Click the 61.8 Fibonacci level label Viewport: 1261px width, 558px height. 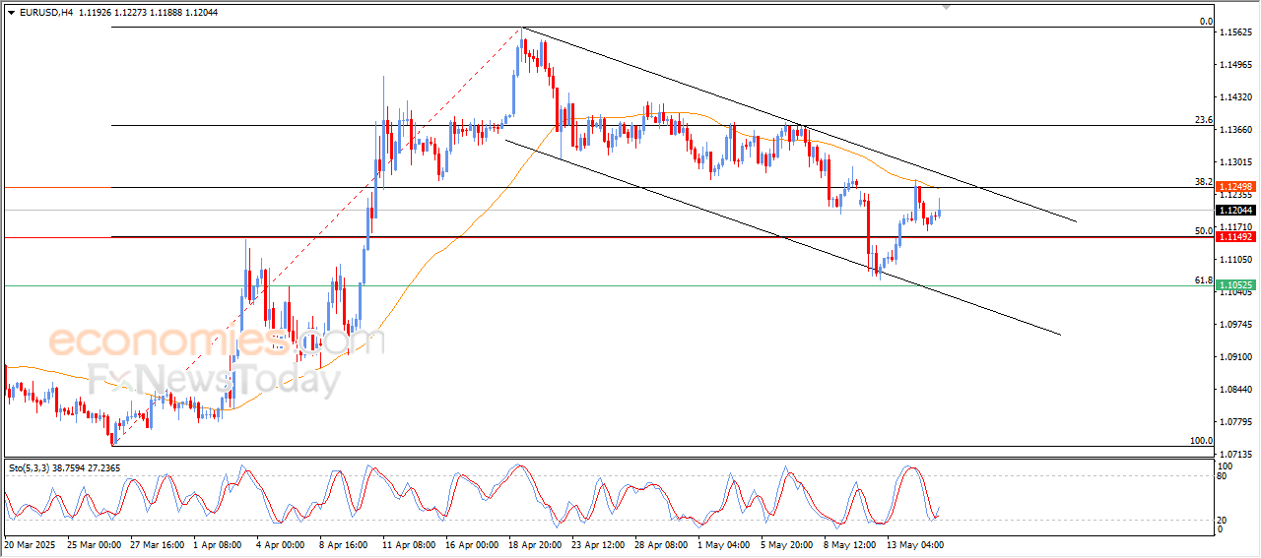point(1203,280)
